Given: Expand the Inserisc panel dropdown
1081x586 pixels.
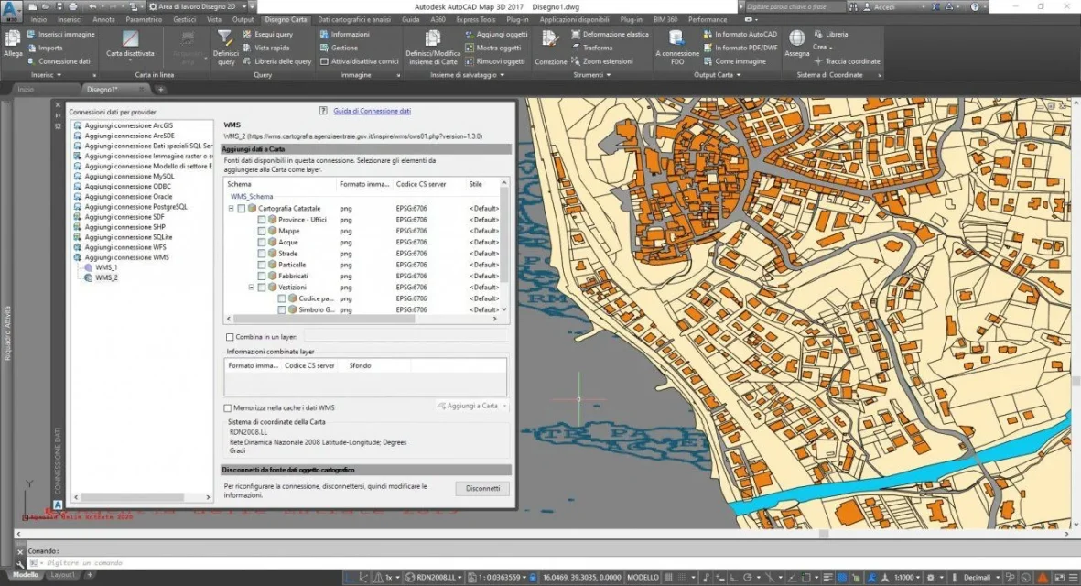Looking at the screenshot, I should click(46, 75).
